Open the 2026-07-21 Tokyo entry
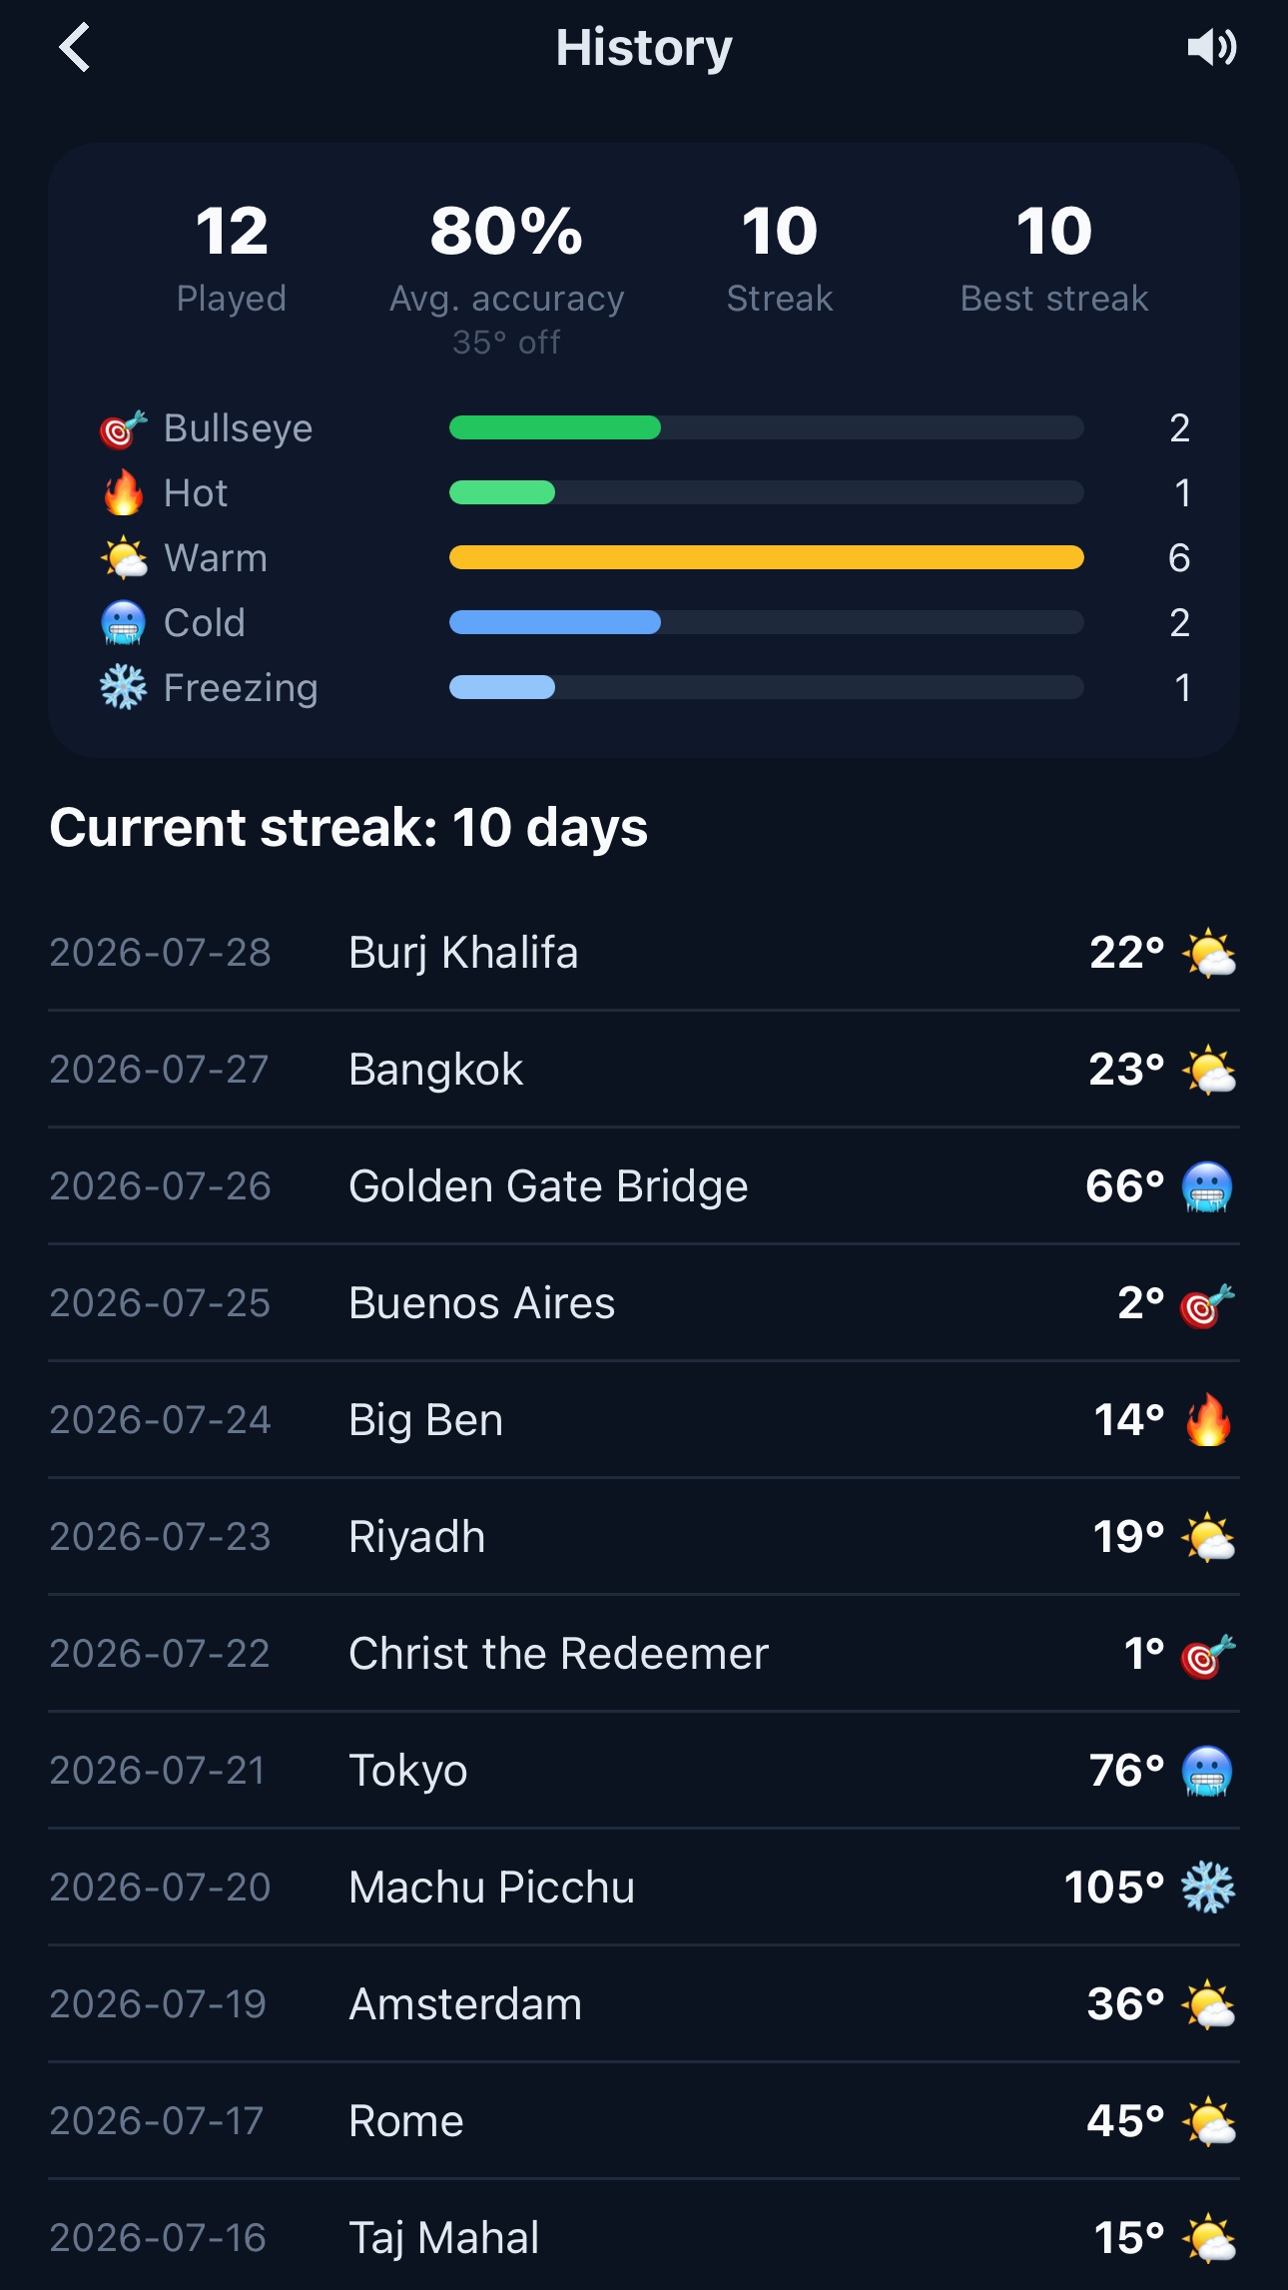The width and height of the screenshot is (1288, 2290). pos(644,1771)
